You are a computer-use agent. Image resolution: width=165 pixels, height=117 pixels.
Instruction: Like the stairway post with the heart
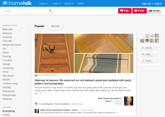147,54
